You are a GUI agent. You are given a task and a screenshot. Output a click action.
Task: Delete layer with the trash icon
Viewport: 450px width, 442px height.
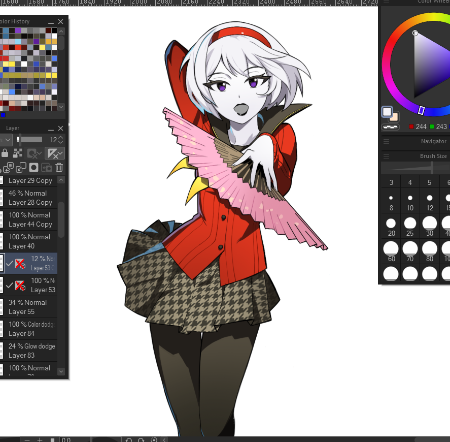(59, 167)
